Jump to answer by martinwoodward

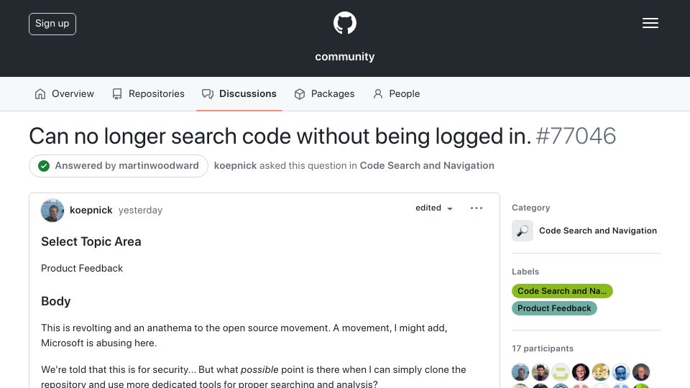point(119,166)
